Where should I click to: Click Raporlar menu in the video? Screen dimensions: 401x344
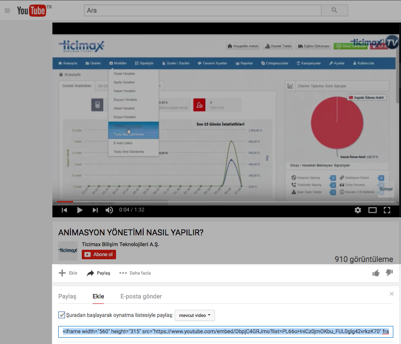(x=244, y=63)
